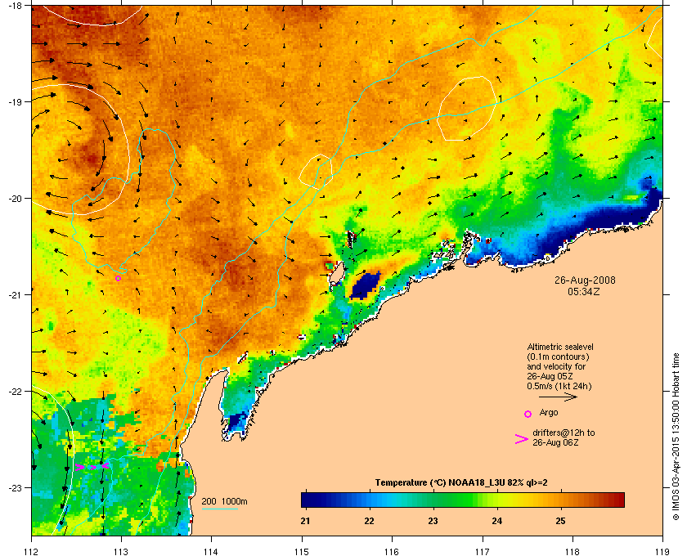The image size is (687, 556).
Task: Click the 'drifters@12h to' legend text
Action: tap(564, 433)
